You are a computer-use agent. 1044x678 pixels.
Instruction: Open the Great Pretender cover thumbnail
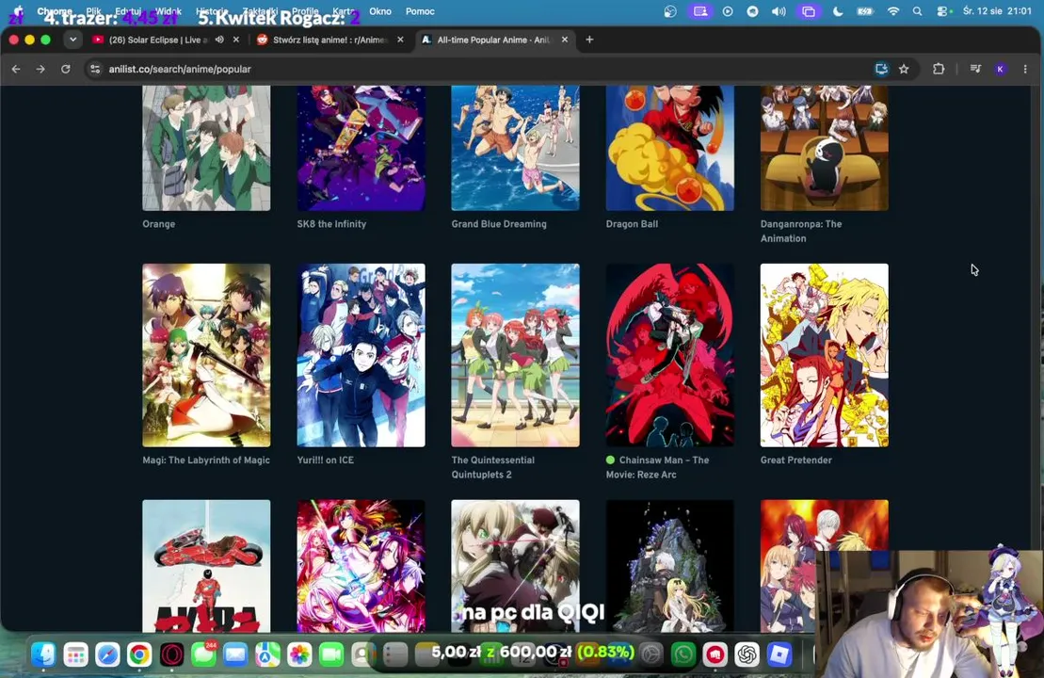click(x=825, y=355)
